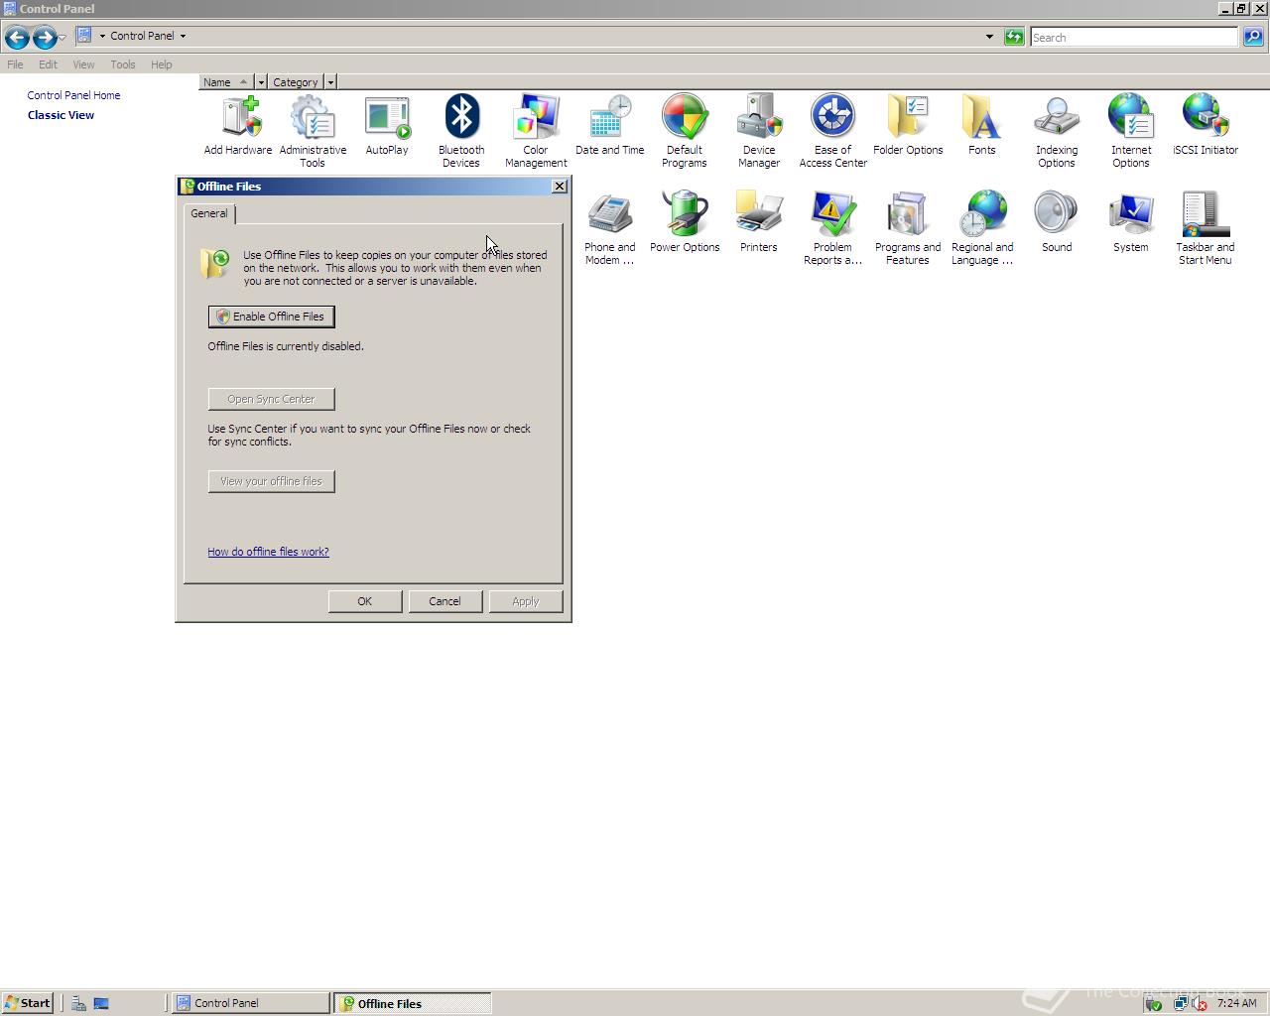Open Programs and Features
This screenshot has height=1016, width=1270.
(x=908, y=228)
